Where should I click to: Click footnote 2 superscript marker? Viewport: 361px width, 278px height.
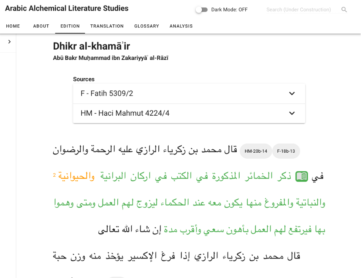(54, 175)
